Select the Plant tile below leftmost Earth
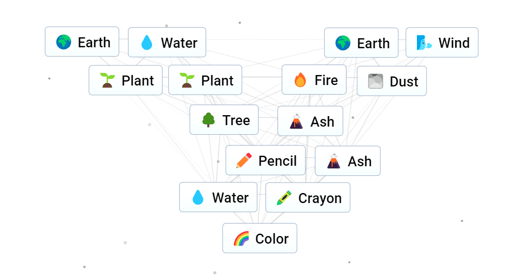The height and width of the screenshot is (279, 530). coord(126,80)
